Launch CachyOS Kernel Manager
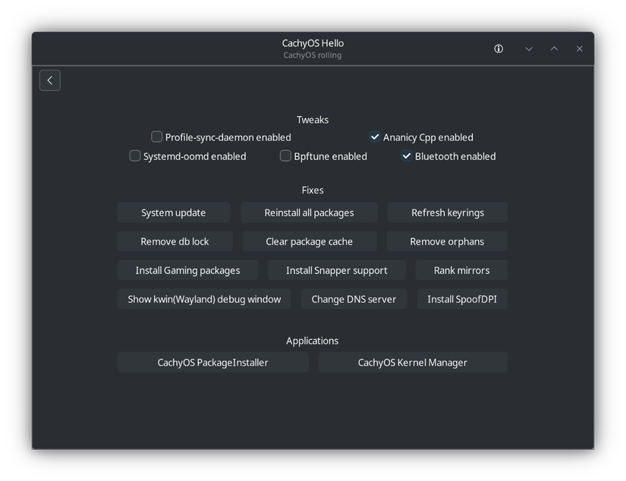 coord(413,362)
